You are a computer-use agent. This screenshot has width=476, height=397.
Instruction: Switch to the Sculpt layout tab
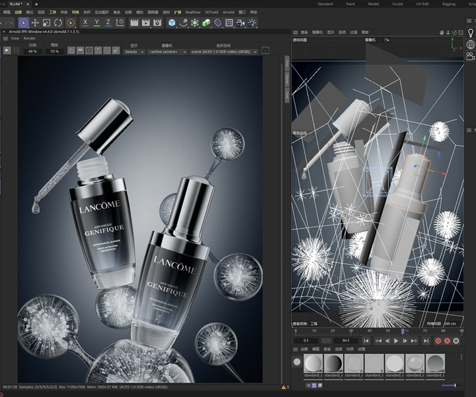(397, 4)
